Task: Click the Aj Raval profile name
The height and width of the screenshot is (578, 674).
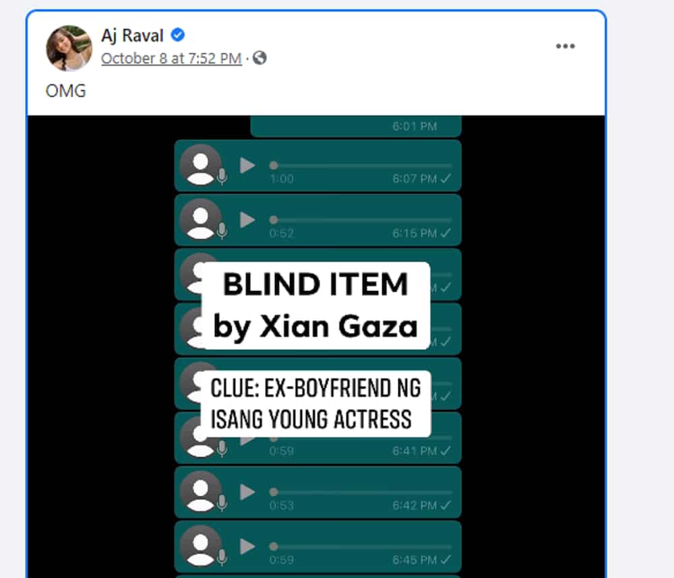Action: click(132, 35)
